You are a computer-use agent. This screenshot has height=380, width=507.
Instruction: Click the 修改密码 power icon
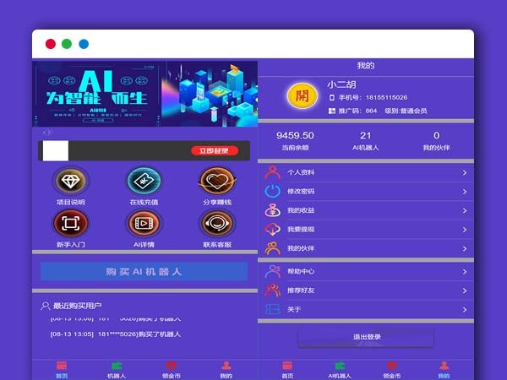point(273,192)
